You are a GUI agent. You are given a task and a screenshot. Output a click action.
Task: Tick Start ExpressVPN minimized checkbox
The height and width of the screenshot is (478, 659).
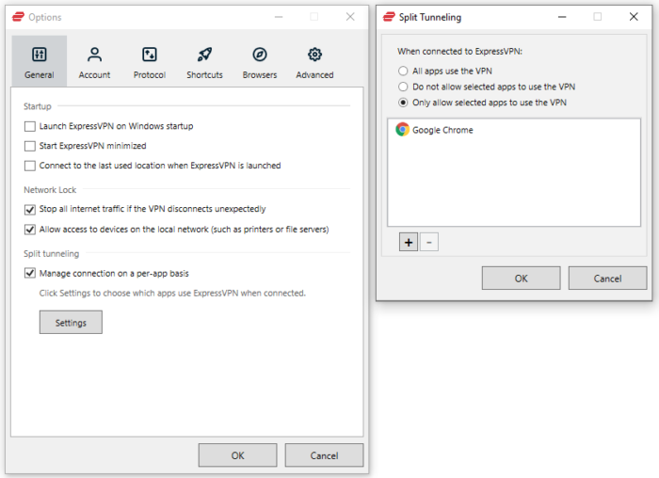tap(30, 146)
